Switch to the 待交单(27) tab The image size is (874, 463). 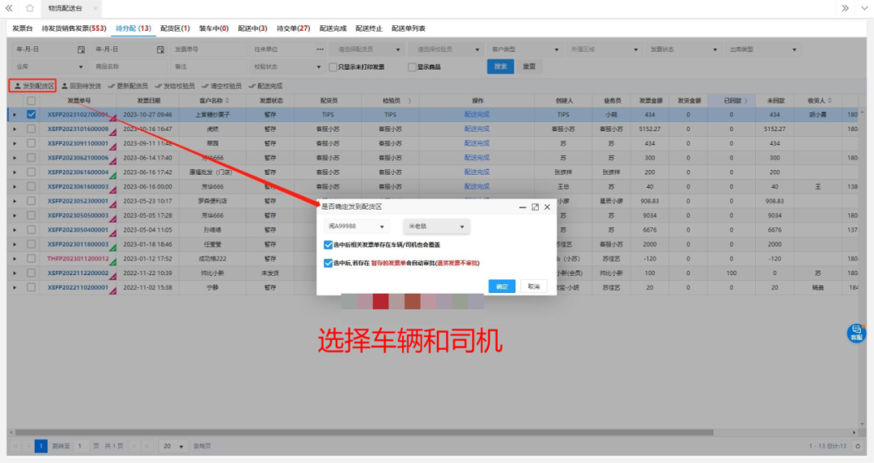(293, 28)
